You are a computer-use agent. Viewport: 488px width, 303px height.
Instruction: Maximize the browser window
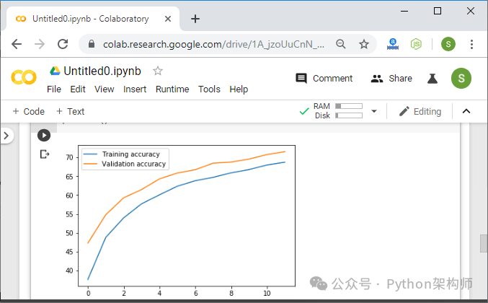point(438,12)
